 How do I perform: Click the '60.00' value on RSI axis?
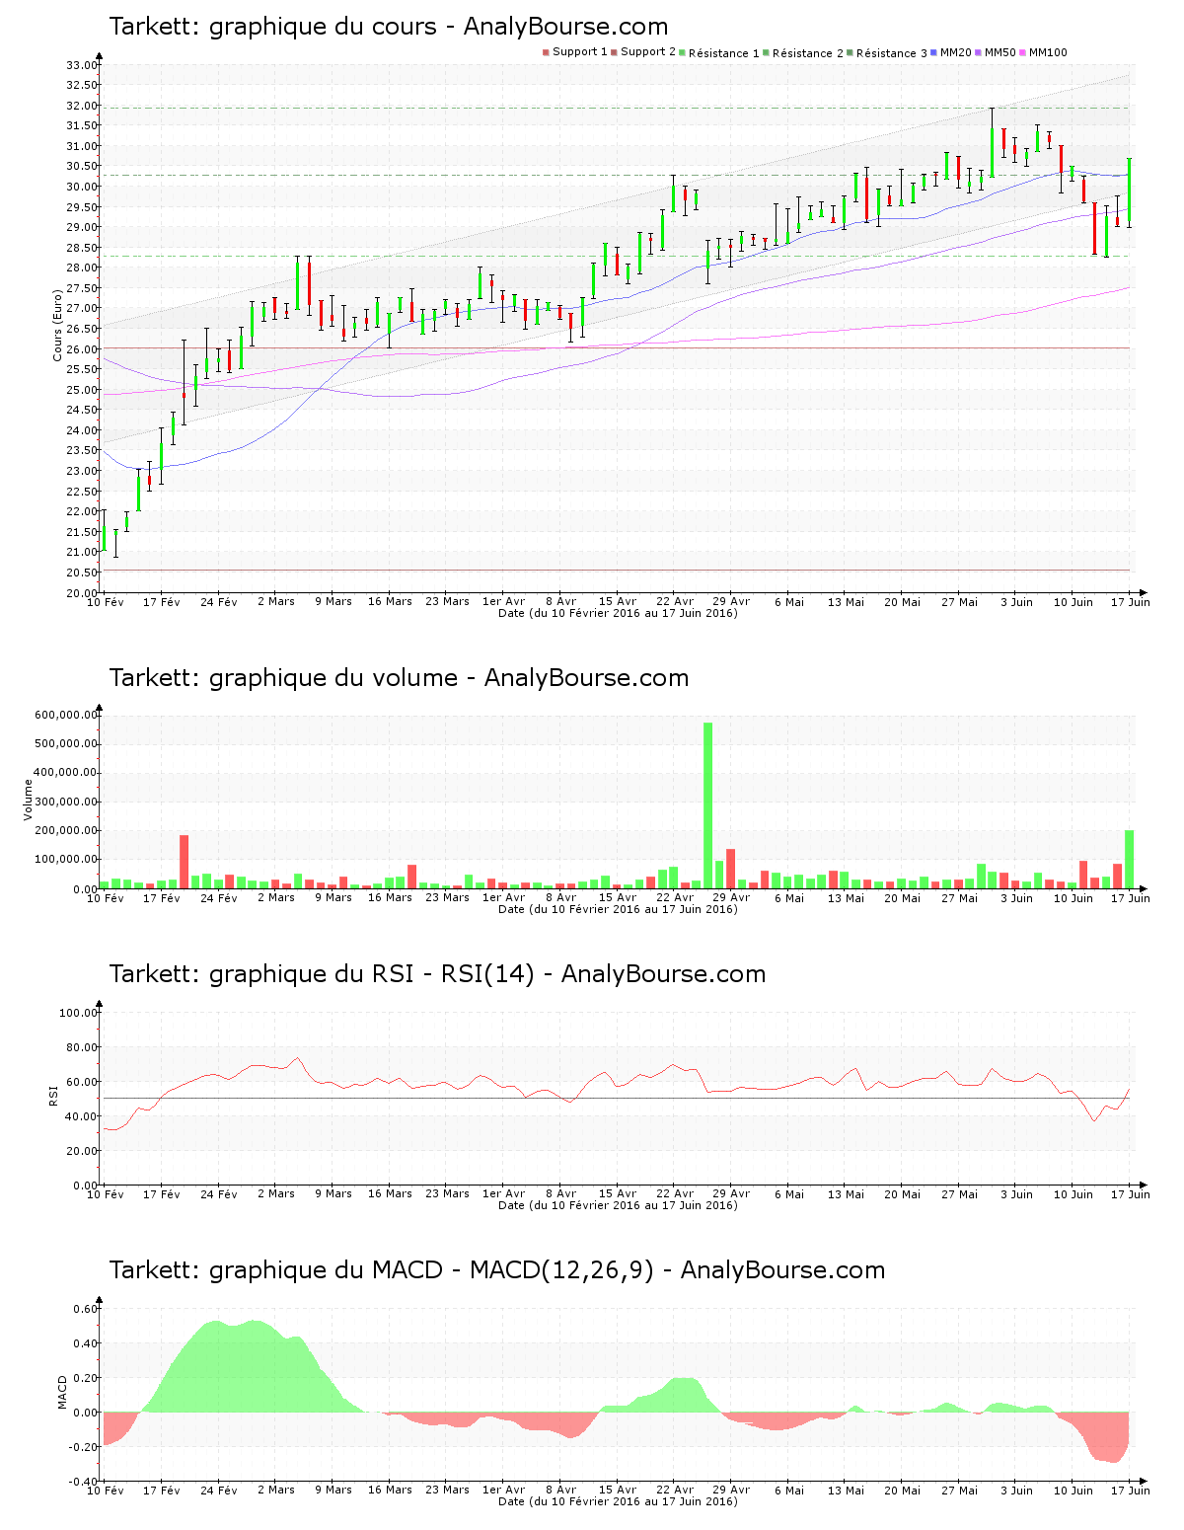click(x=82, y=1082)
